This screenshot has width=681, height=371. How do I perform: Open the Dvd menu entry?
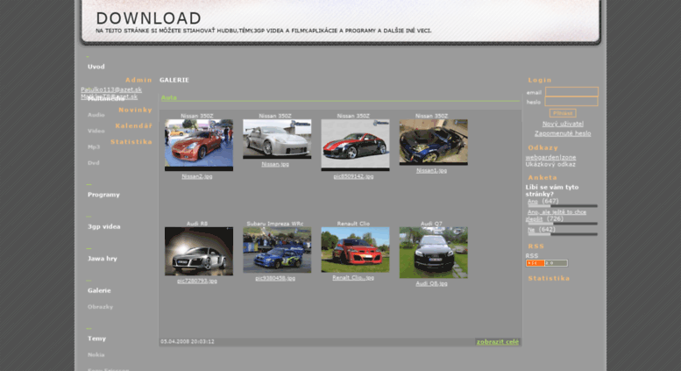click(94, 163)
